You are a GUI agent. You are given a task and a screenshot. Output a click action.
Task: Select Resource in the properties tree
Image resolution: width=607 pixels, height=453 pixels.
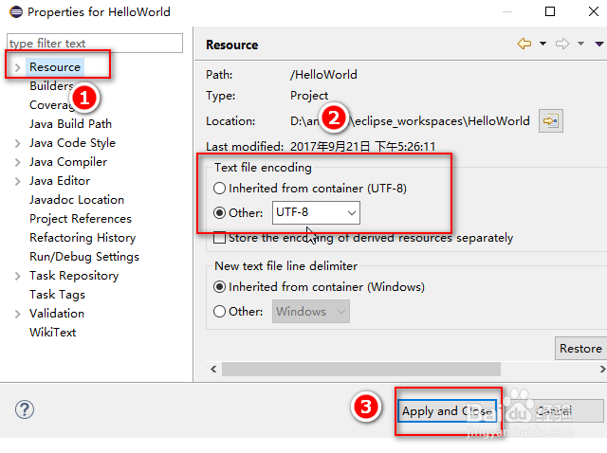coord(55,67)
